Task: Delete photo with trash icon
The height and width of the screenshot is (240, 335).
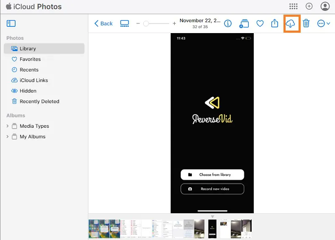Action: click(x=306, y=23)
